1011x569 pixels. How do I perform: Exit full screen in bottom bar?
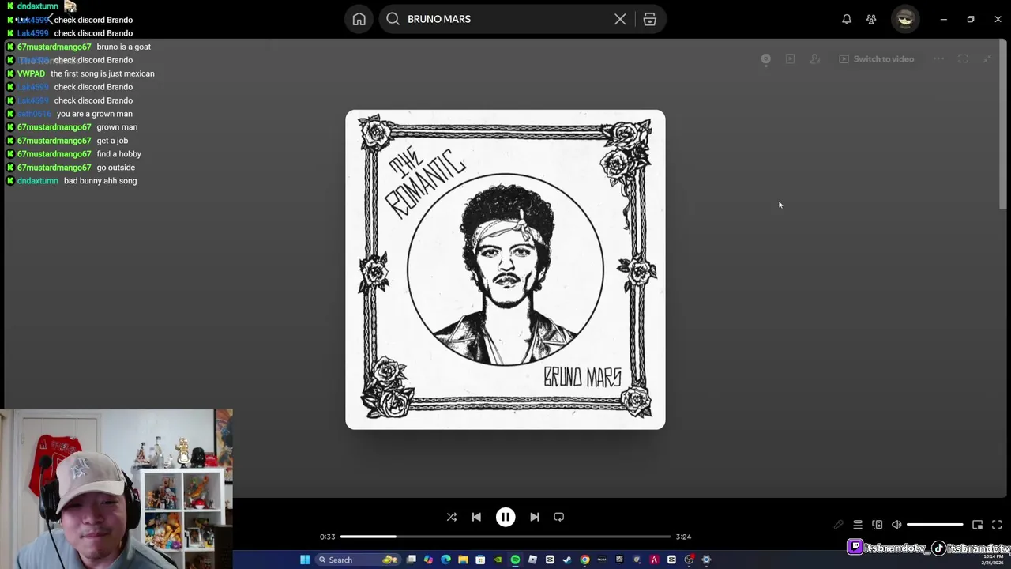coord(997,525)
